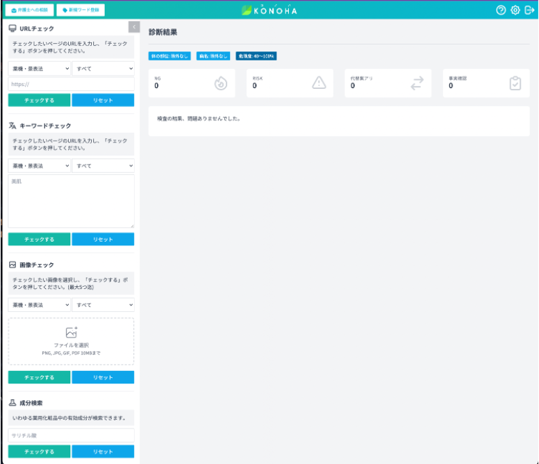The width and height of the screenshot is (539, 464).
Task: Open 薬機・景表法 dropdown in URLチェック
Action: tap(40, 69)
